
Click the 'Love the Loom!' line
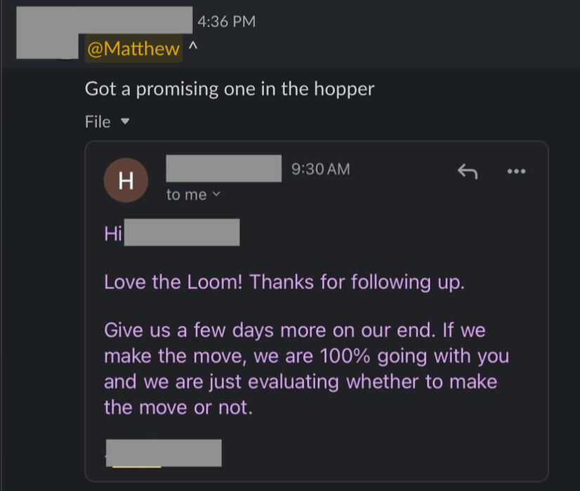284,282
